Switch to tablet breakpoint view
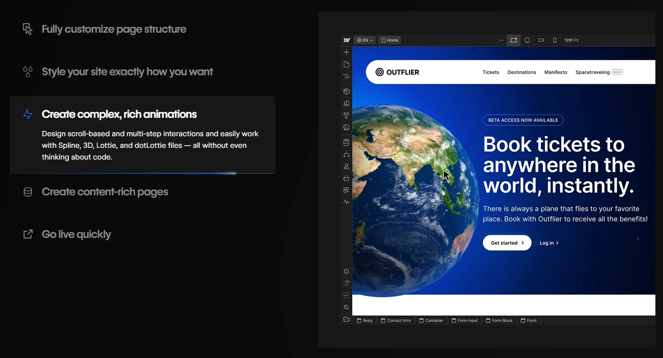The image size is (663, 358). tap(527, 40)
